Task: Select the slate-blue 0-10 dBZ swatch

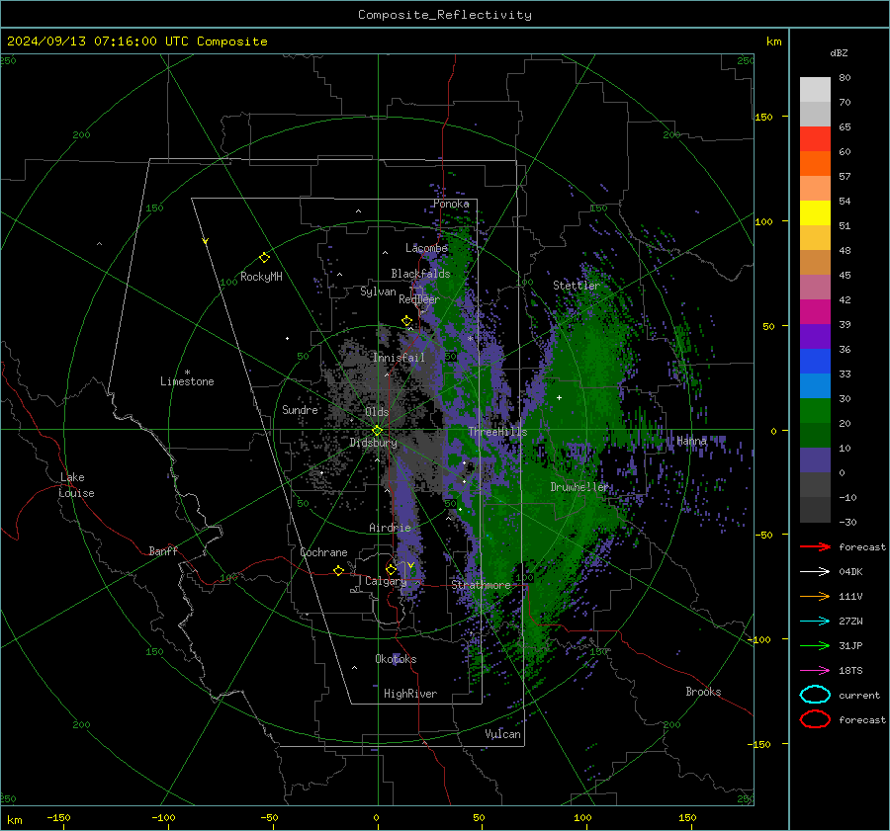Action: coord(815,459)
